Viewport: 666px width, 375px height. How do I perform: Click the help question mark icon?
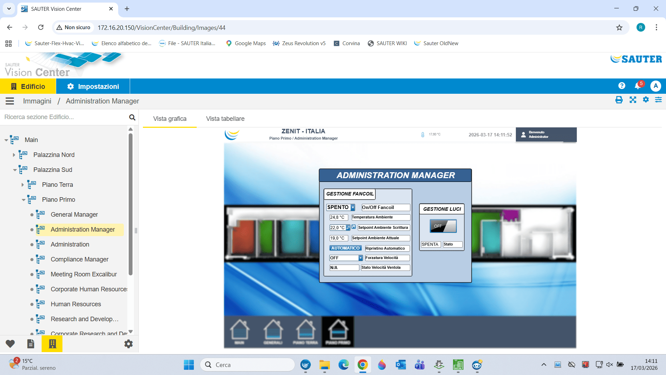(622, 86)
